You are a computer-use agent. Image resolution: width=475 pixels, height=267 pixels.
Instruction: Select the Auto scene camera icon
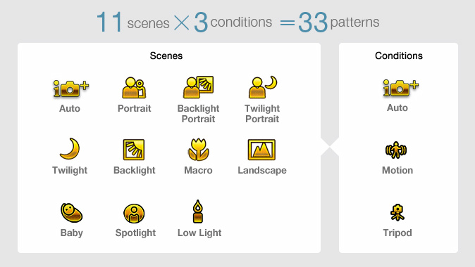click(71, 89)
